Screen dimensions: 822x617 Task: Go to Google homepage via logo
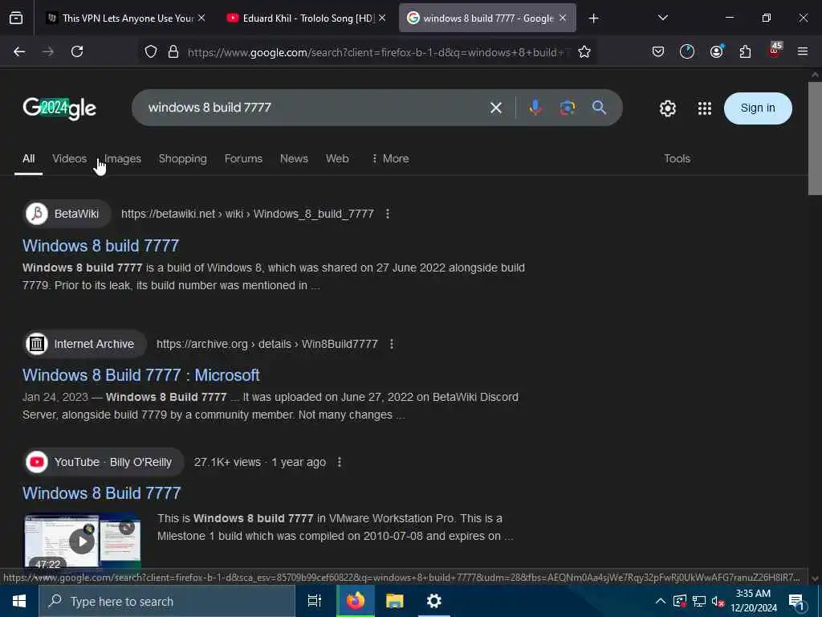(59, 108)
